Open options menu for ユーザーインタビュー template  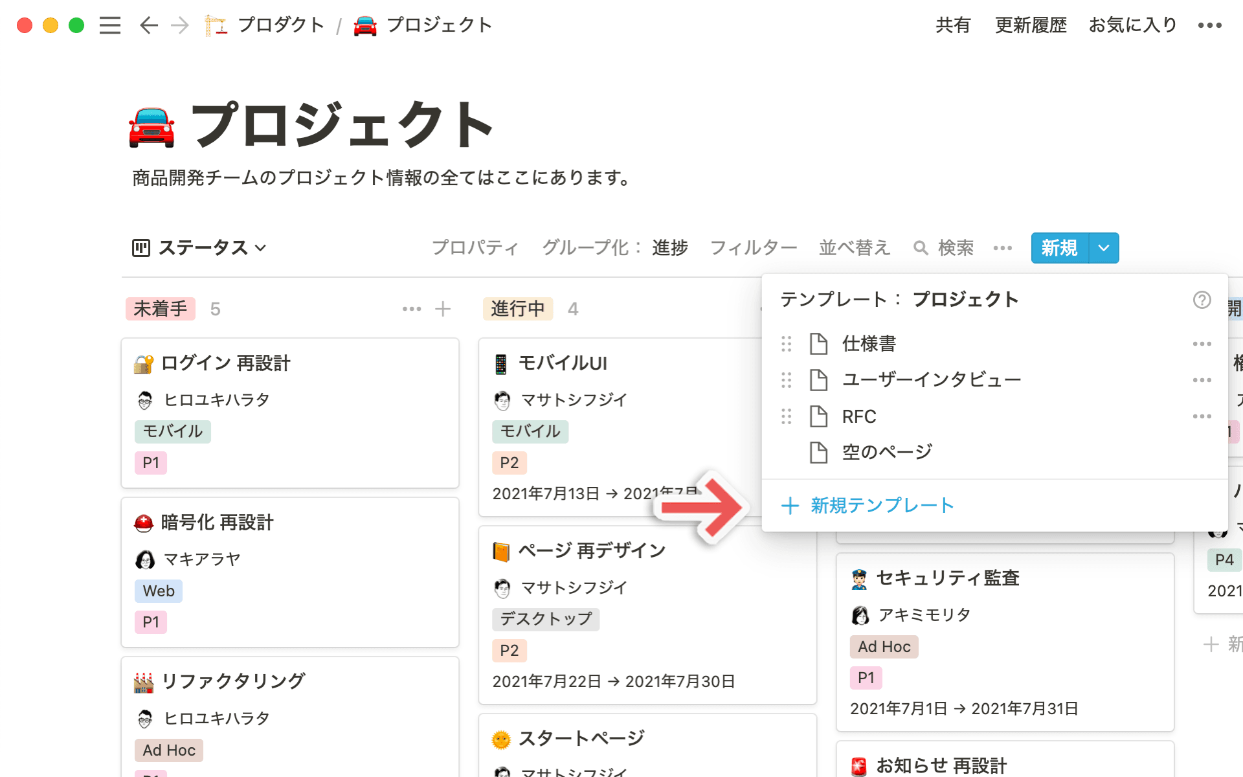point(1202,380)
